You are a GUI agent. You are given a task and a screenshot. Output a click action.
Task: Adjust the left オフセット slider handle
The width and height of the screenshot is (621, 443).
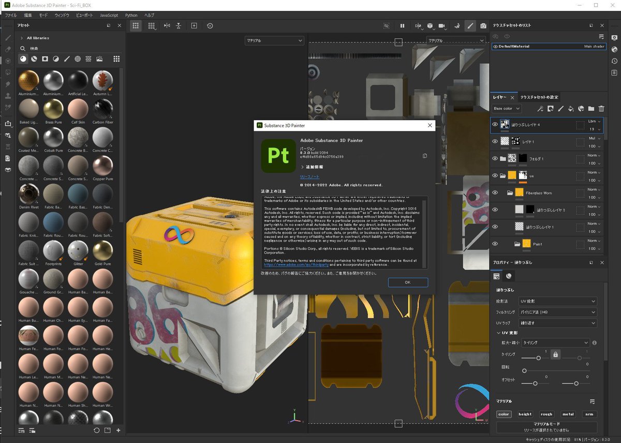[x=535, y=383]
